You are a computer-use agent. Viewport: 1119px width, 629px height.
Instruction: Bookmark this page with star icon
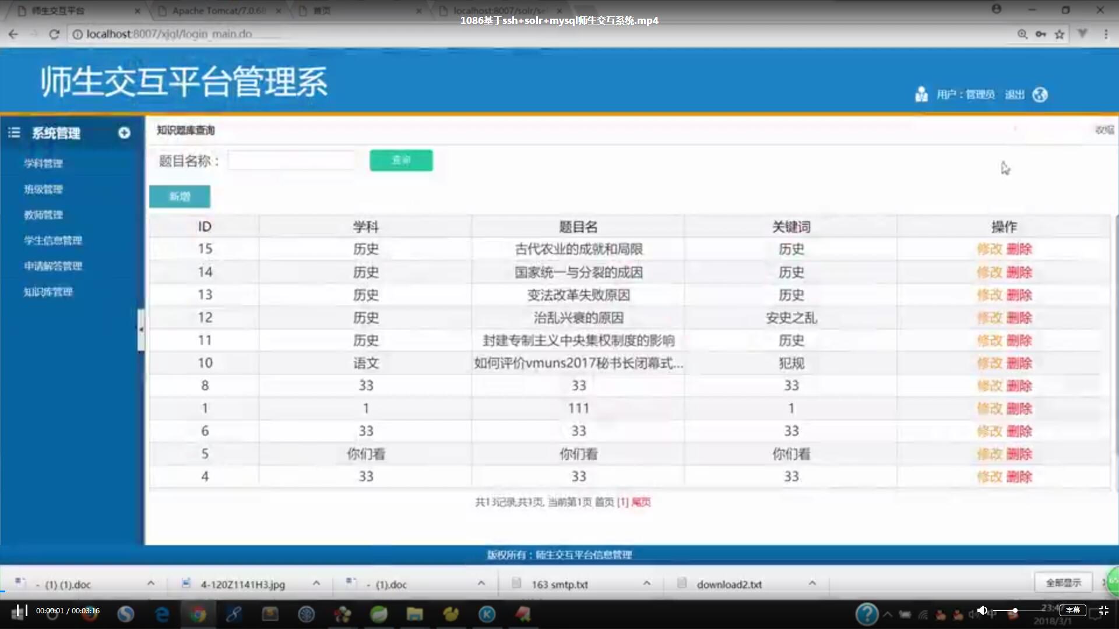pyautogui.click(x=1060, y=34)
